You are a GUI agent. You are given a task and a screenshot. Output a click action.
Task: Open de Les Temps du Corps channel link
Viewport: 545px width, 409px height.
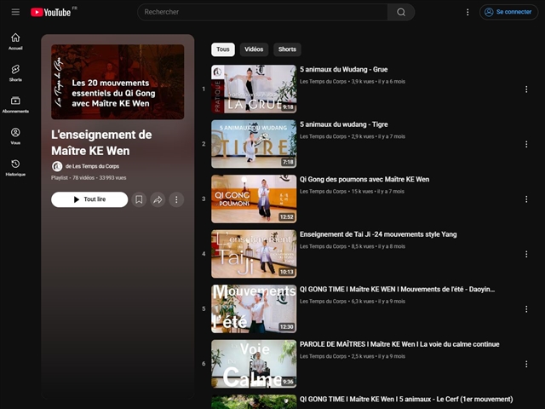[92, 167]
